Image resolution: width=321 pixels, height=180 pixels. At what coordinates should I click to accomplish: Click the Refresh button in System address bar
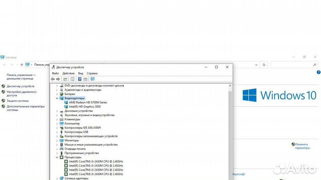[x=264, y=65]
